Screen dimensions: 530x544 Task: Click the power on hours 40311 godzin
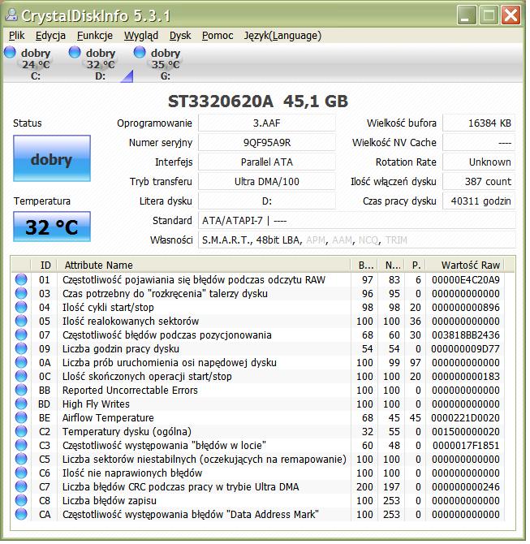(x=479, y=201)
